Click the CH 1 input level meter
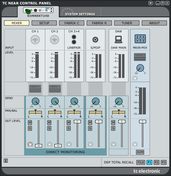The image size is (171, 176). click(x=37, y=65)
